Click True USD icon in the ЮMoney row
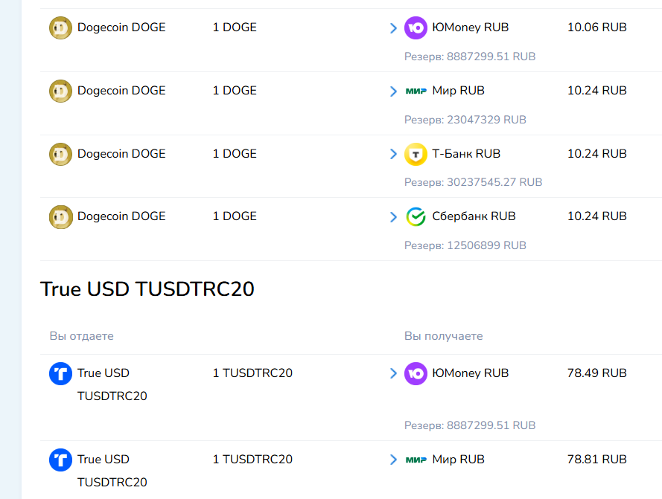 coord(60,373)
